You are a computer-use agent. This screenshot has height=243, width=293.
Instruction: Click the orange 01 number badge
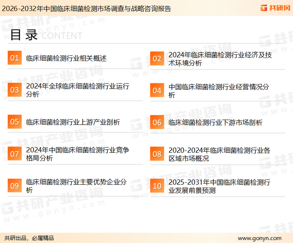click(14, 58)
